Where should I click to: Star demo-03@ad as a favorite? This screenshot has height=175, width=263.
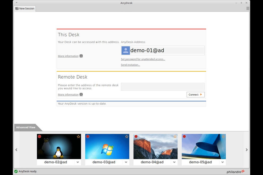(127, 136)
